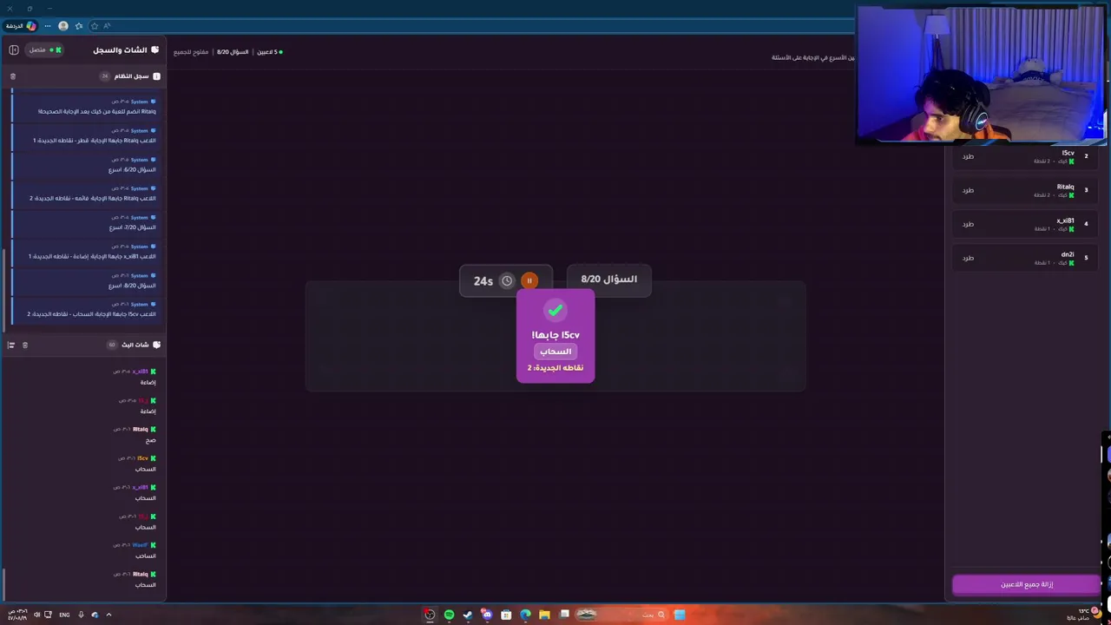Click I5cv's Kick platform icon in player list
1111x625 pixels.
(x=1071, y=161)
